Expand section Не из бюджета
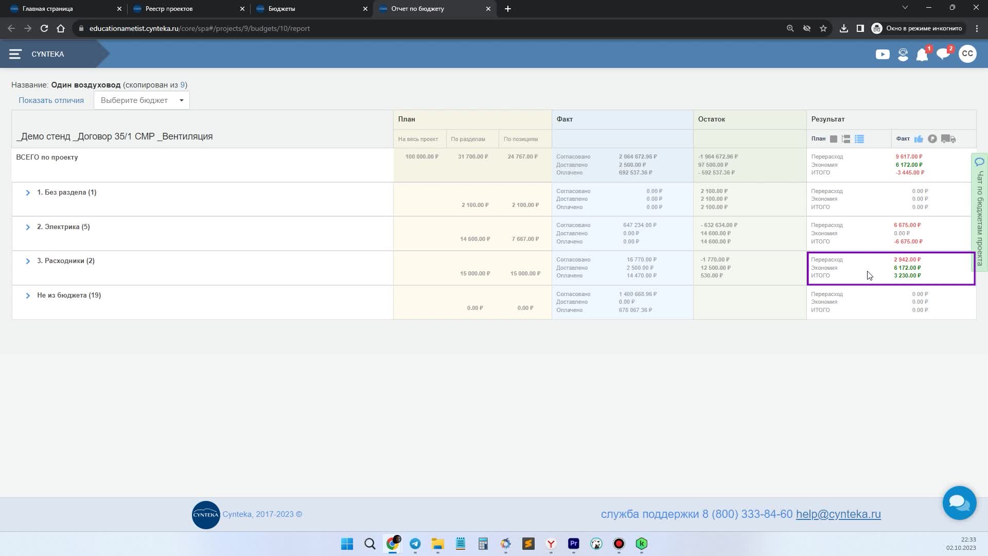 (x=28, y=296)
